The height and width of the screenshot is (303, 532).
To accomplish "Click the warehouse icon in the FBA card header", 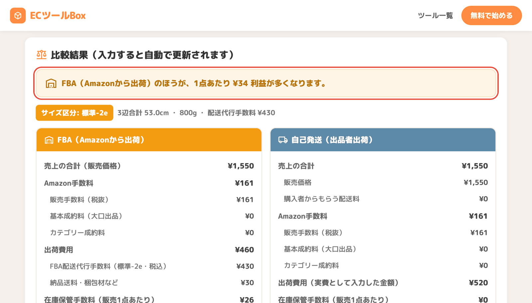I will click(x=49, y=140).
